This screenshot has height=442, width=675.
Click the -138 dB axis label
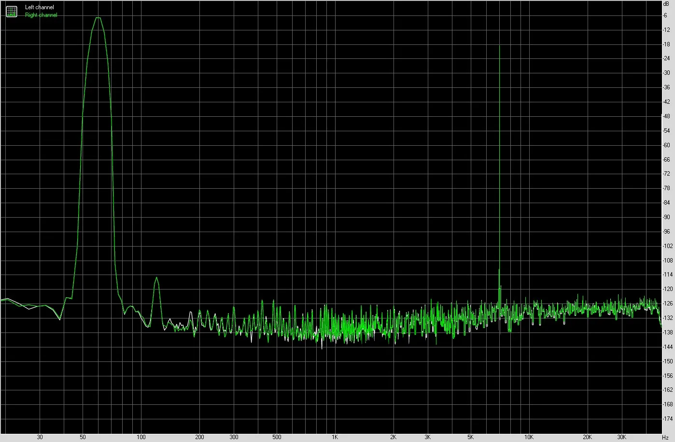(668, 332)
